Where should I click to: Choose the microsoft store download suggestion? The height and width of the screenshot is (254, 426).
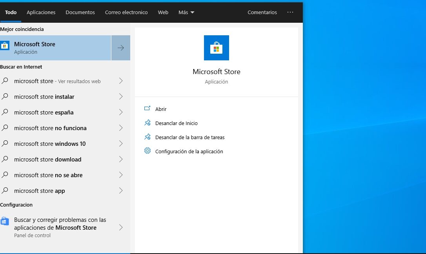click(47, 159)
